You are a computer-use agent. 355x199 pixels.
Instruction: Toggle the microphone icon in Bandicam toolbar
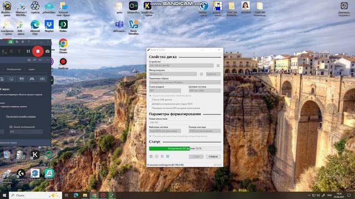click(4, 51)
